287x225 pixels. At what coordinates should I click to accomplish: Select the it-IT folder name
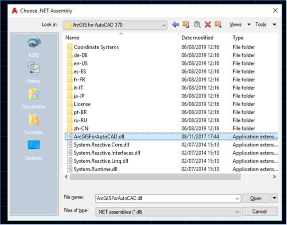pyautogui.click(x=78, y=88)
